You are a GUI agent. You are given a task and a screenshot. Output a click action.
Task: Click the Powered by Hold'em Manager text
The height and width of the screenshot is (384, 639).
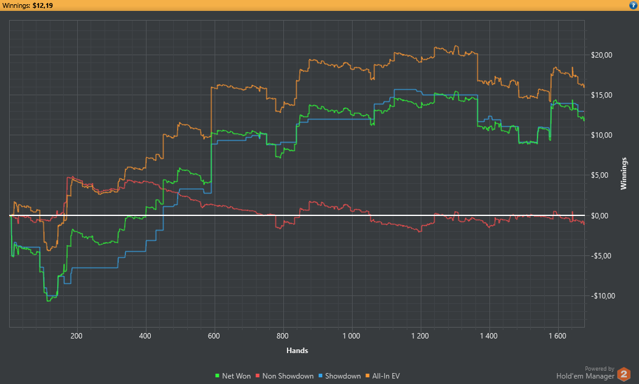pos(585,373)
